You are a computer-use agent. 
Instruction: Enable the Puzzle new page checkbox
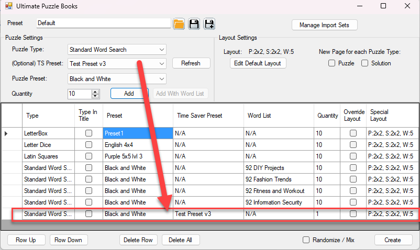tap(331, 63)
